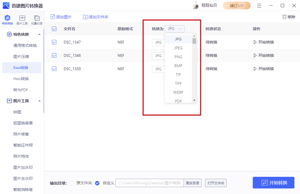This screenshot has height=194, width=300.
Task: Select the 图片工具 icon at top left
Action: tap(22, 19)
